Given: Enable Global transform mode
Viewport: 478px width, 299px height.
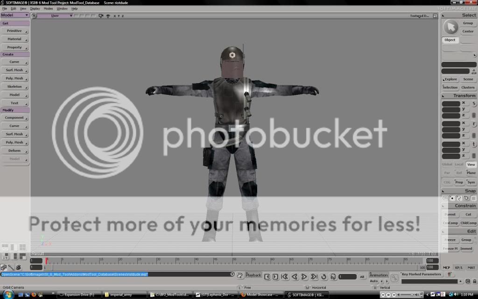Looking at the screenshot, I should click(447, 165).
